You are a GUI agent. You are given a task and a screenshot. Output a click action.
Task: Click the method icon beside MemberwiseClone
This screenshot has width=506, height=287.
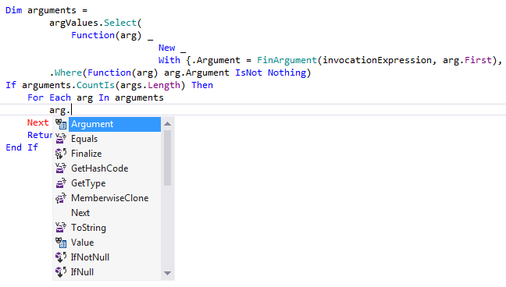pyautogui.click(x=61, y=198)
